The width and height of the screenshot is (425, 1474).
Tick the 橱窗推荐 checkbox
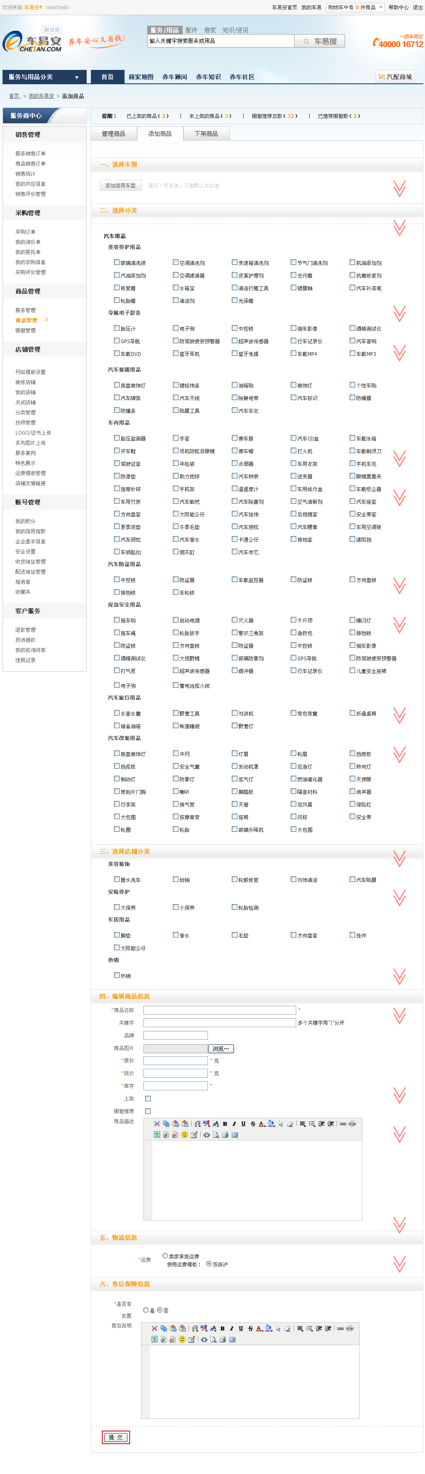click(148, 1111)
